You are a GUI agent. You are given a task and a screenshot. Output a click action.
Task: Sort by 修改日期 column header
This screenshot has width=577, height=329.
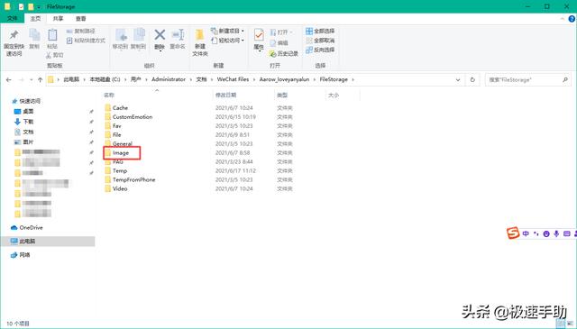click(225, 95)
